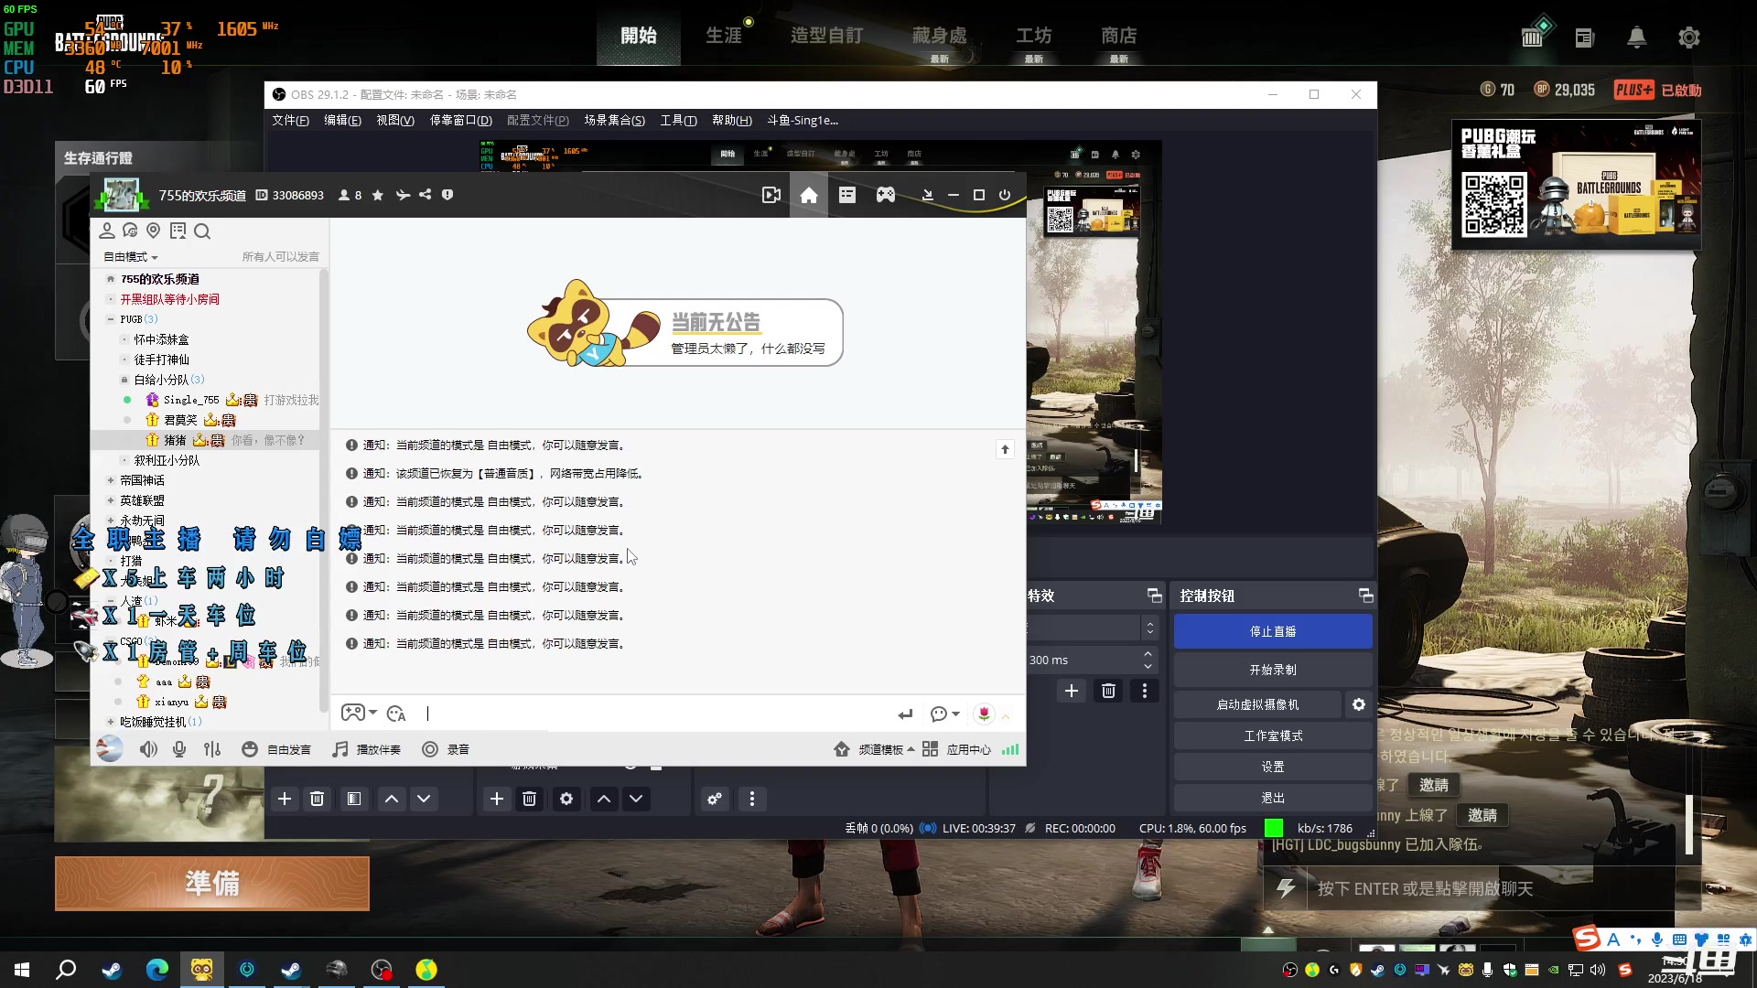This screenshot has width=1757, height=988.
Task: Click the audio mixer equalizer icon in YY
Action: tap(212, 749)
